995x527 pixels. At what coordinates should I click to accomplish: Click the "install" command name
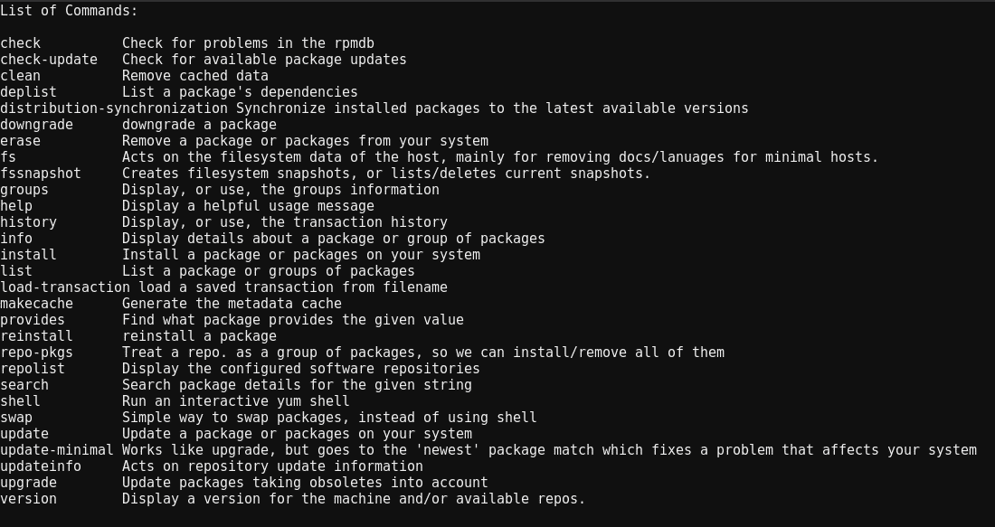pyautogui.click(x=28, y=255)
